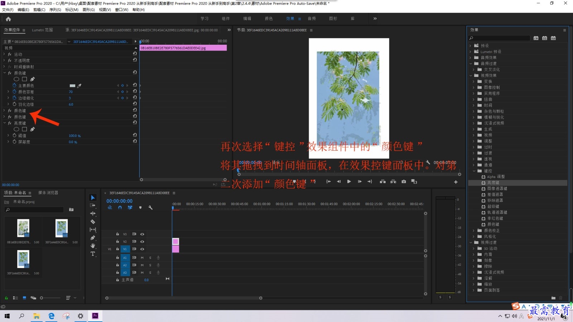Step forward one frame in program monitor
Image resolution: width=573 pixels, height=322 pixels.
360,182
